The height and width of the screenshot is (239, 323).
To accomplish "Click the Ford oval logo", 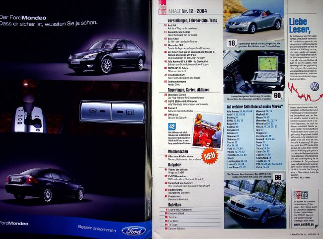I will 135,231.
